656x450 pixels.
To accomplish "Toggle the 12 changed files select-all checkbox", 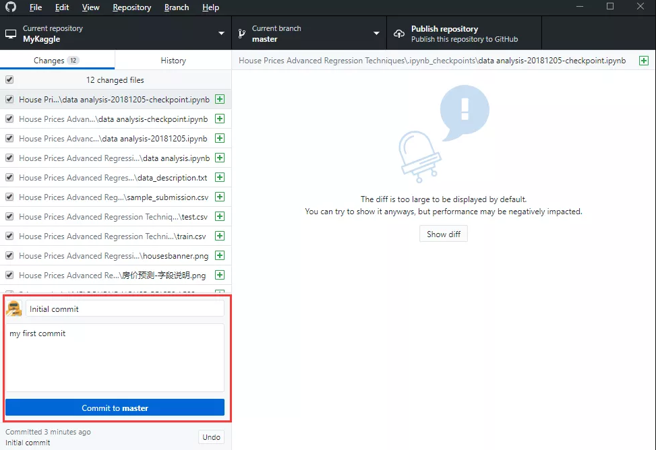I will pyautogui.click(x=9, y=79).
